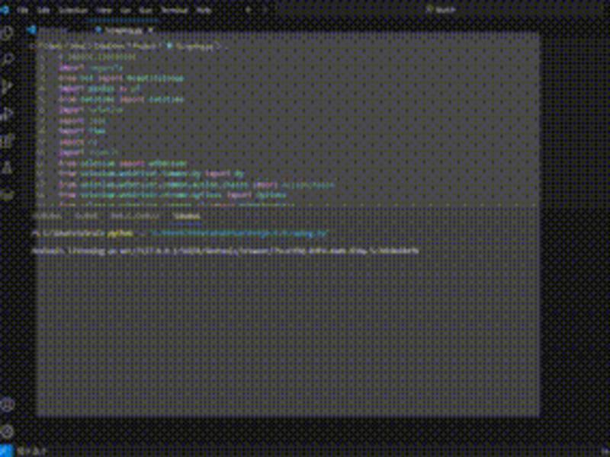The width and height of the screenshot is (610, 457).
Task: Click the 'from bs4 import BeautifulSoup' line
Action: pos(120,78)
